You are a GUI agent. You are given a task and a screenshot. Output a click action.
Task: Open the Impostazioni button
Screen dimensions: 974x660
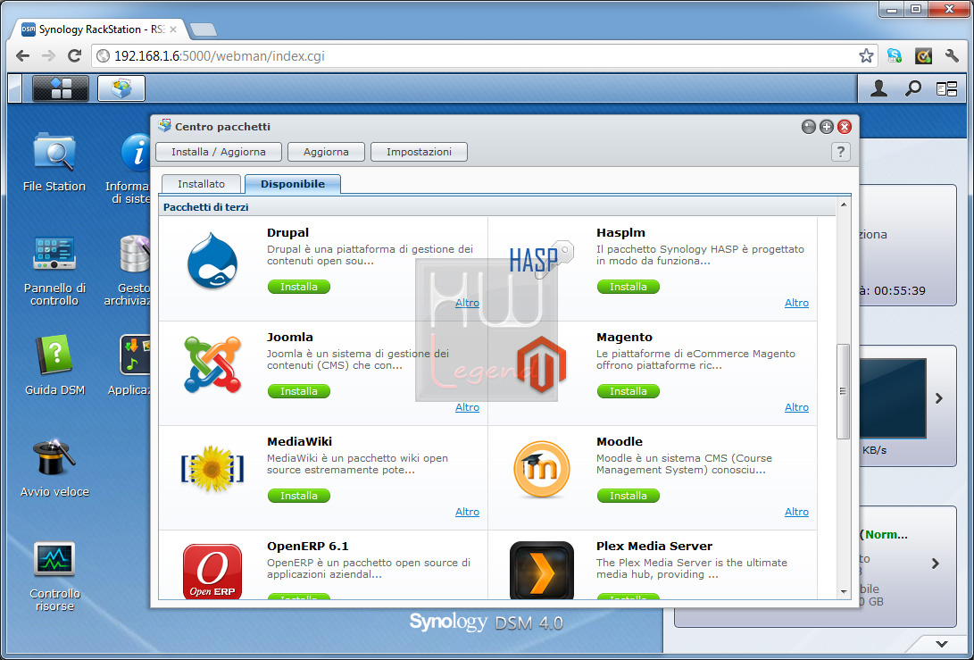pos(419,152)
